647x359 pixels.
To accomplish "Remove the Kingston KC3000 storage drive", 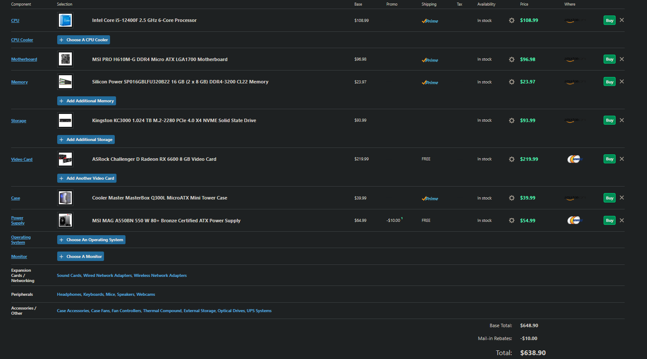I will (x=622, y=120).
